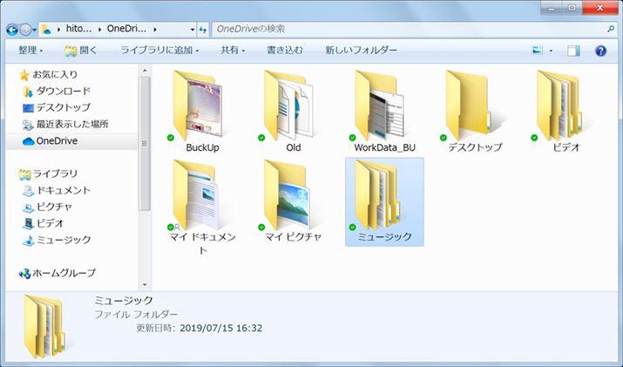Click 新しいフォルダー button
Screen dimensions: 623x367
pyautogui.click(x=361, y=50)
